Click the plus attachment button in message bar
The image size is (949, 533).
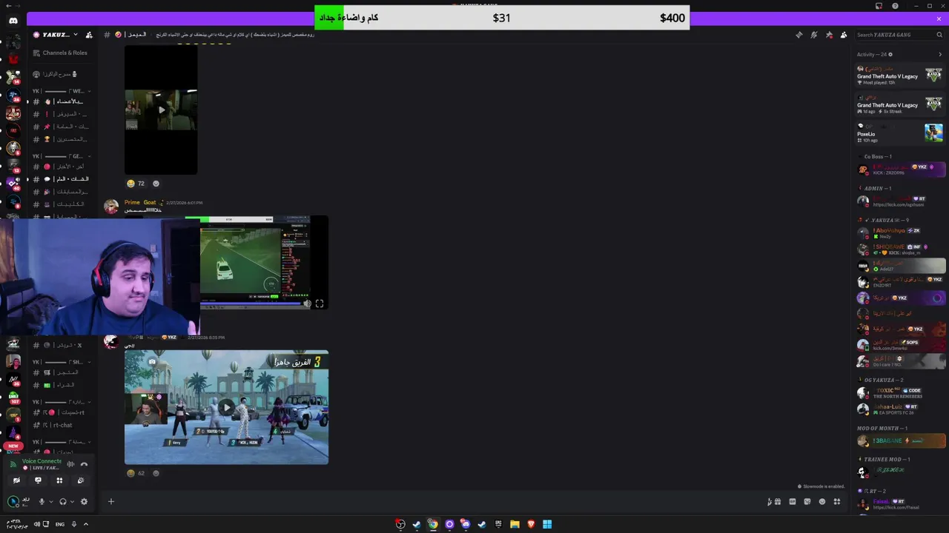click(x=111, y=501)
